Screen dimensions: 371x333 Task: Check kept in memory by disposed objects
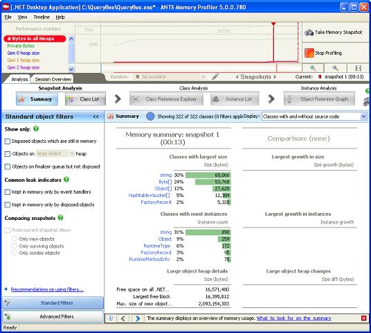point(8,205)
